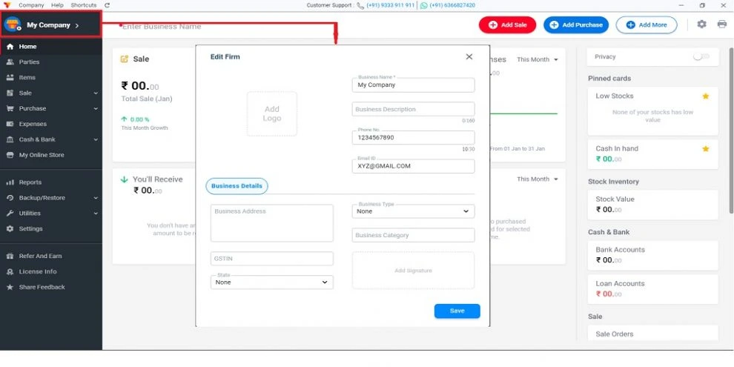The height and width of the screenshot is (367, 734).
Task: Click the Expenses wallet icon in sidebar
Action: coord(10,124)
